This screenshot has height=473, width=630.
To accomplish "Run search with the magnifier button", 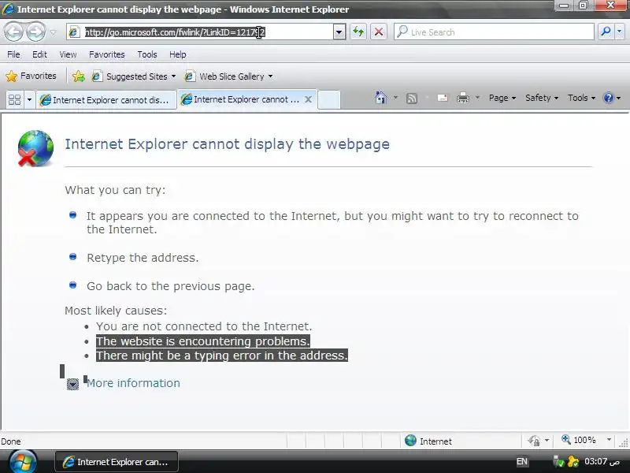I will point(606,32).
